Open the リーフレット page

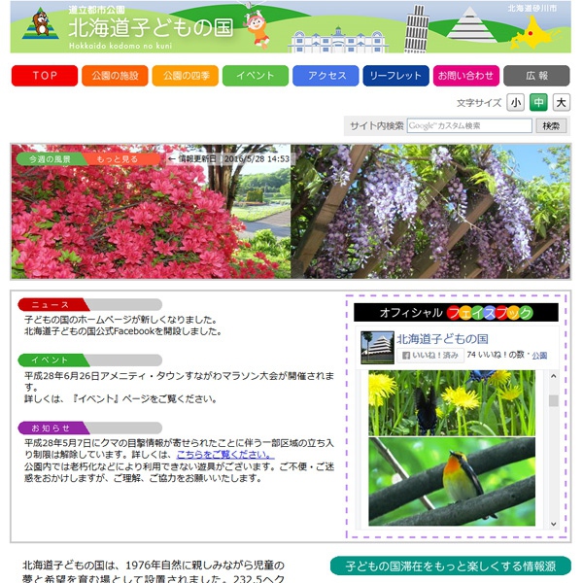tap(396, 76)
